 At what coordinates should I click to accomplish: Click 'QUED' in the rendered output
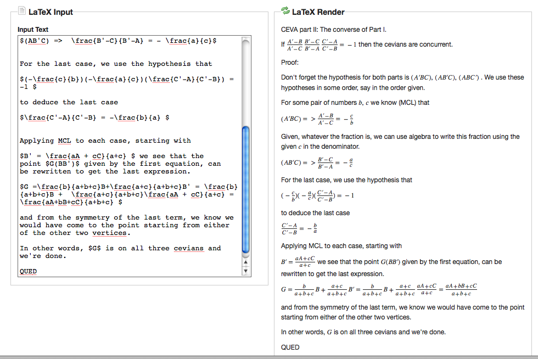click(290, 347)
